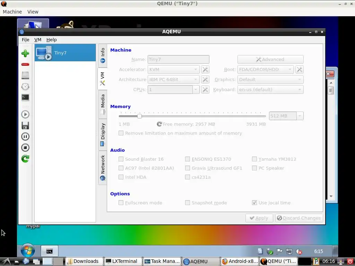The height and width of the screenshot is (266, 355).
Task: Expand the Boot FDA/CDROM/HDD dropdown
Action: click(x=266, y=69)
